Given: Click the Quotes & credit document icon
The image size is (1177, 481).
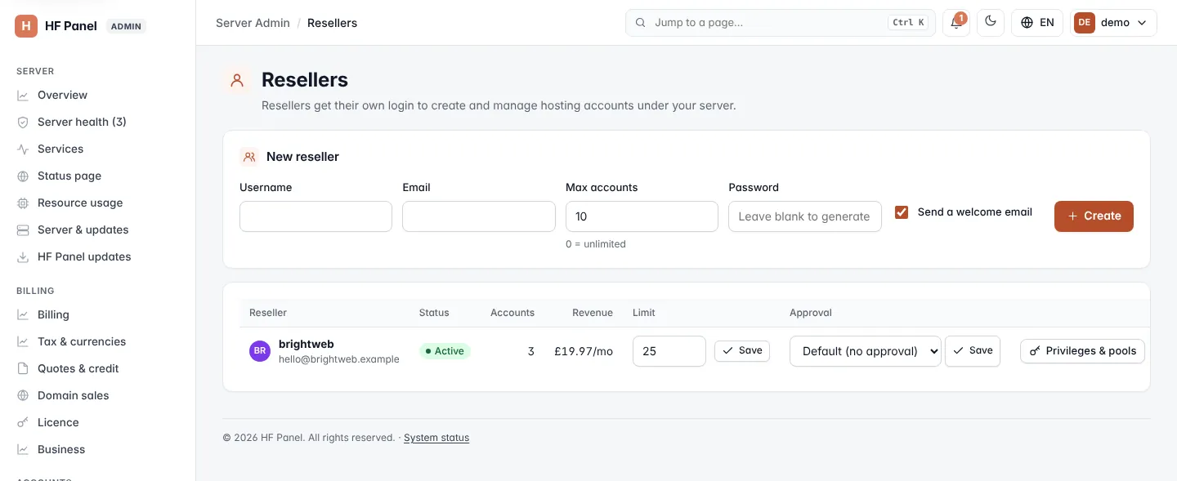Looking at the screenshot, I should click(x=23, y=369).
